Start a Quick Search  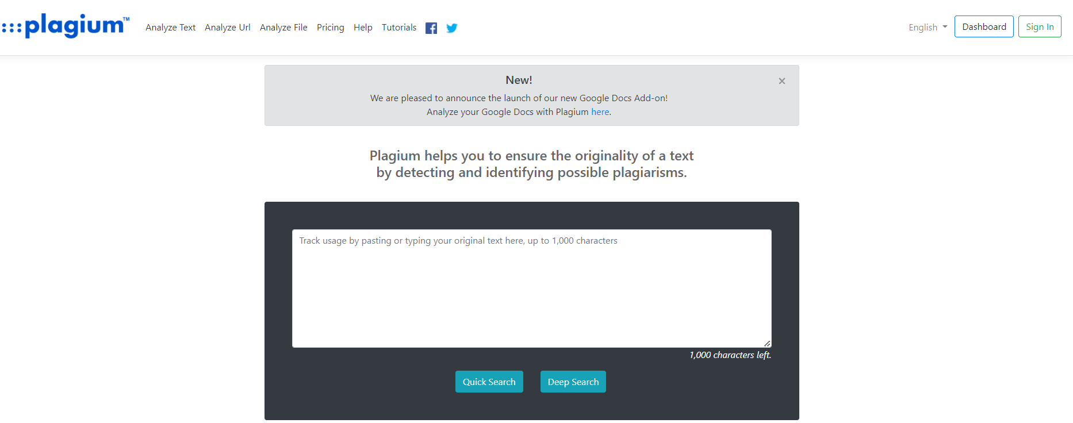(489, 381)
